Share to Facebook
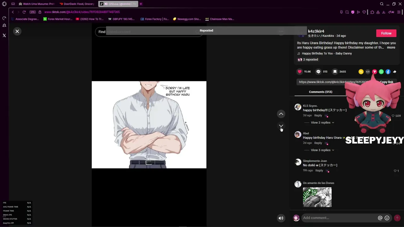Screen dimensions: 404x227 point(388,72)
